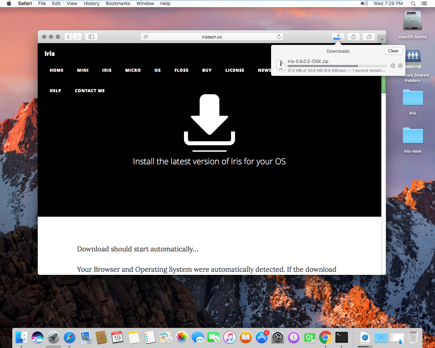Open the MICRO nav link
435x348 pixels.
[x=133, y=70]
